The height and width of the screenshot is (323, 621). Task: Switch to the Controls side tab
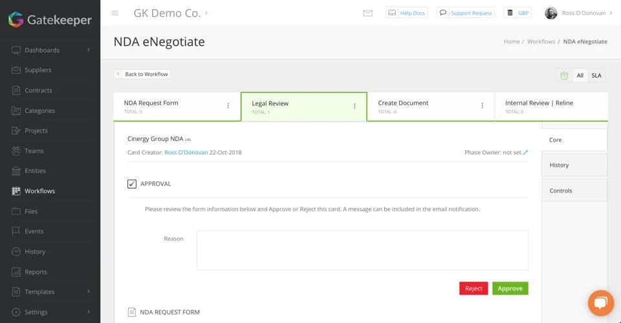click(x=574, y=191)
